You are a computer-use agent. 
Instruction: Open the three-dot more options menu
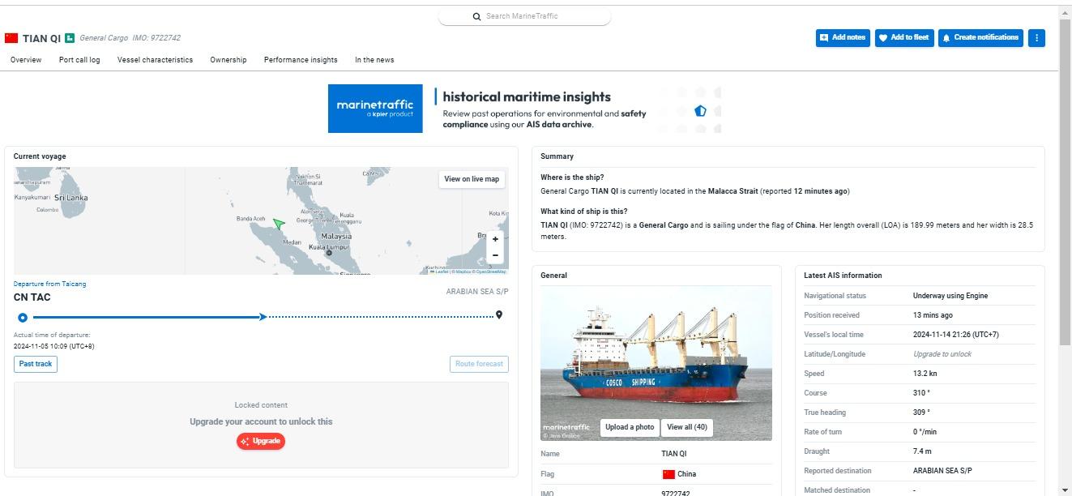(1036, 37)
